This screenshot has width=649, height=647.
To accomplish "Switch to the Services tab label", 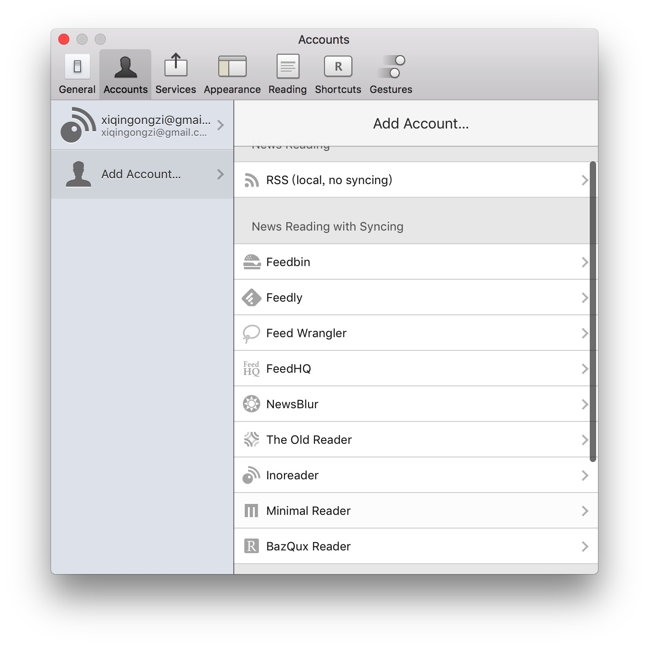I will (x=175, y=89).
